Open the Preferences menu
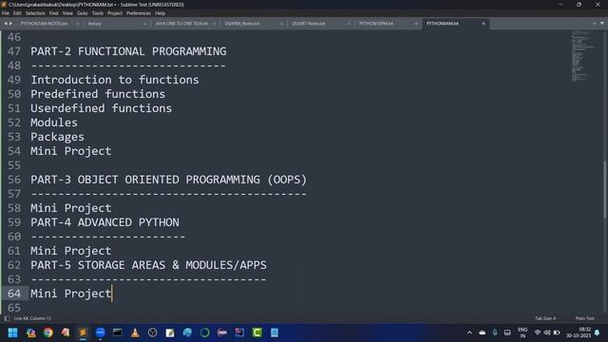608x342 pixels. (x=139, y=13)
